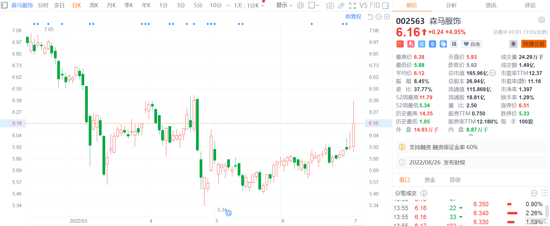Enter fullscreen chart mode
The width and height of the screenshot is (550, 226).
[x=352, y=5]
